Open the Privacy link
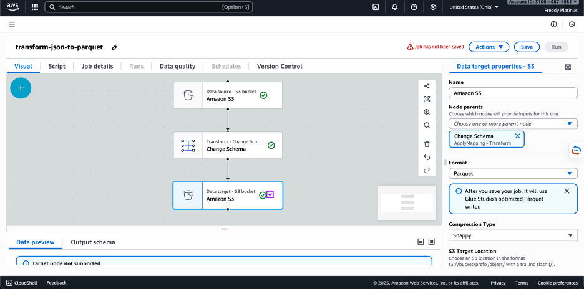 pos(498,283)
